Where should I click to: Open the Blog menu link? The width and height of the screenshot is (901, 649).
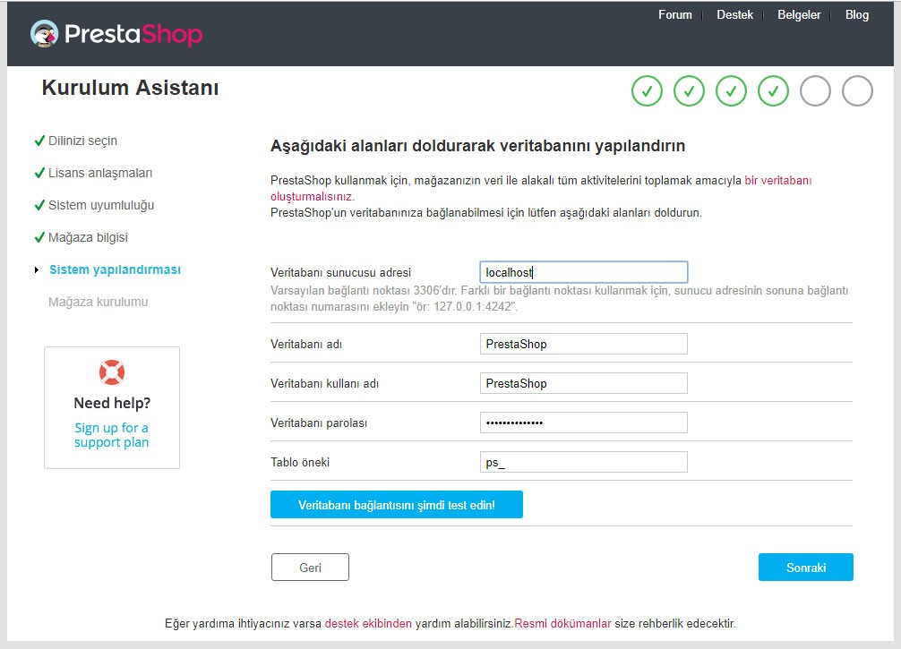pyautogui.click(x=857, y=15)
